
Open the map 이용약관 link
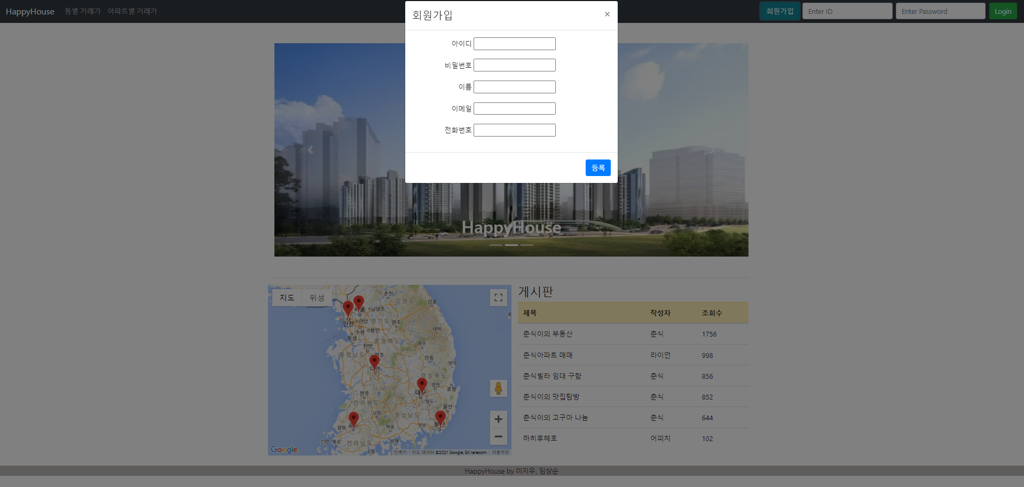pos(500,452)
